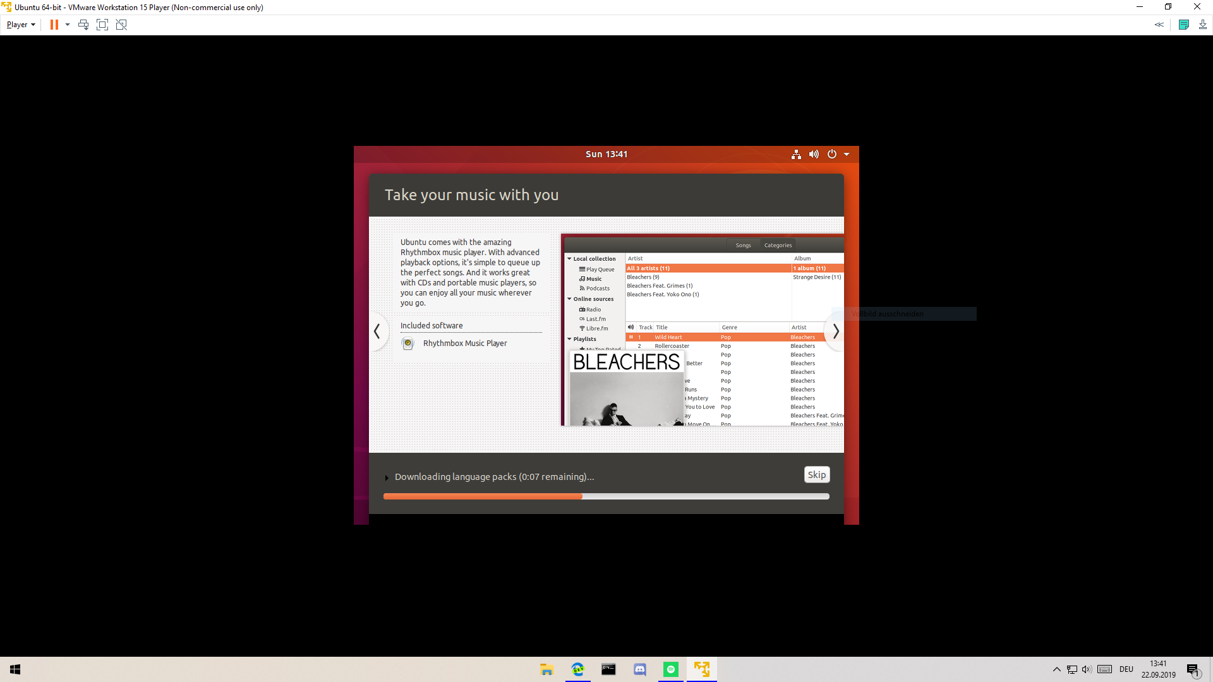Show hidden Windows tray icons
Image resolution: width=1213 pixels, height=682 pixels.
pos(1056,669)
